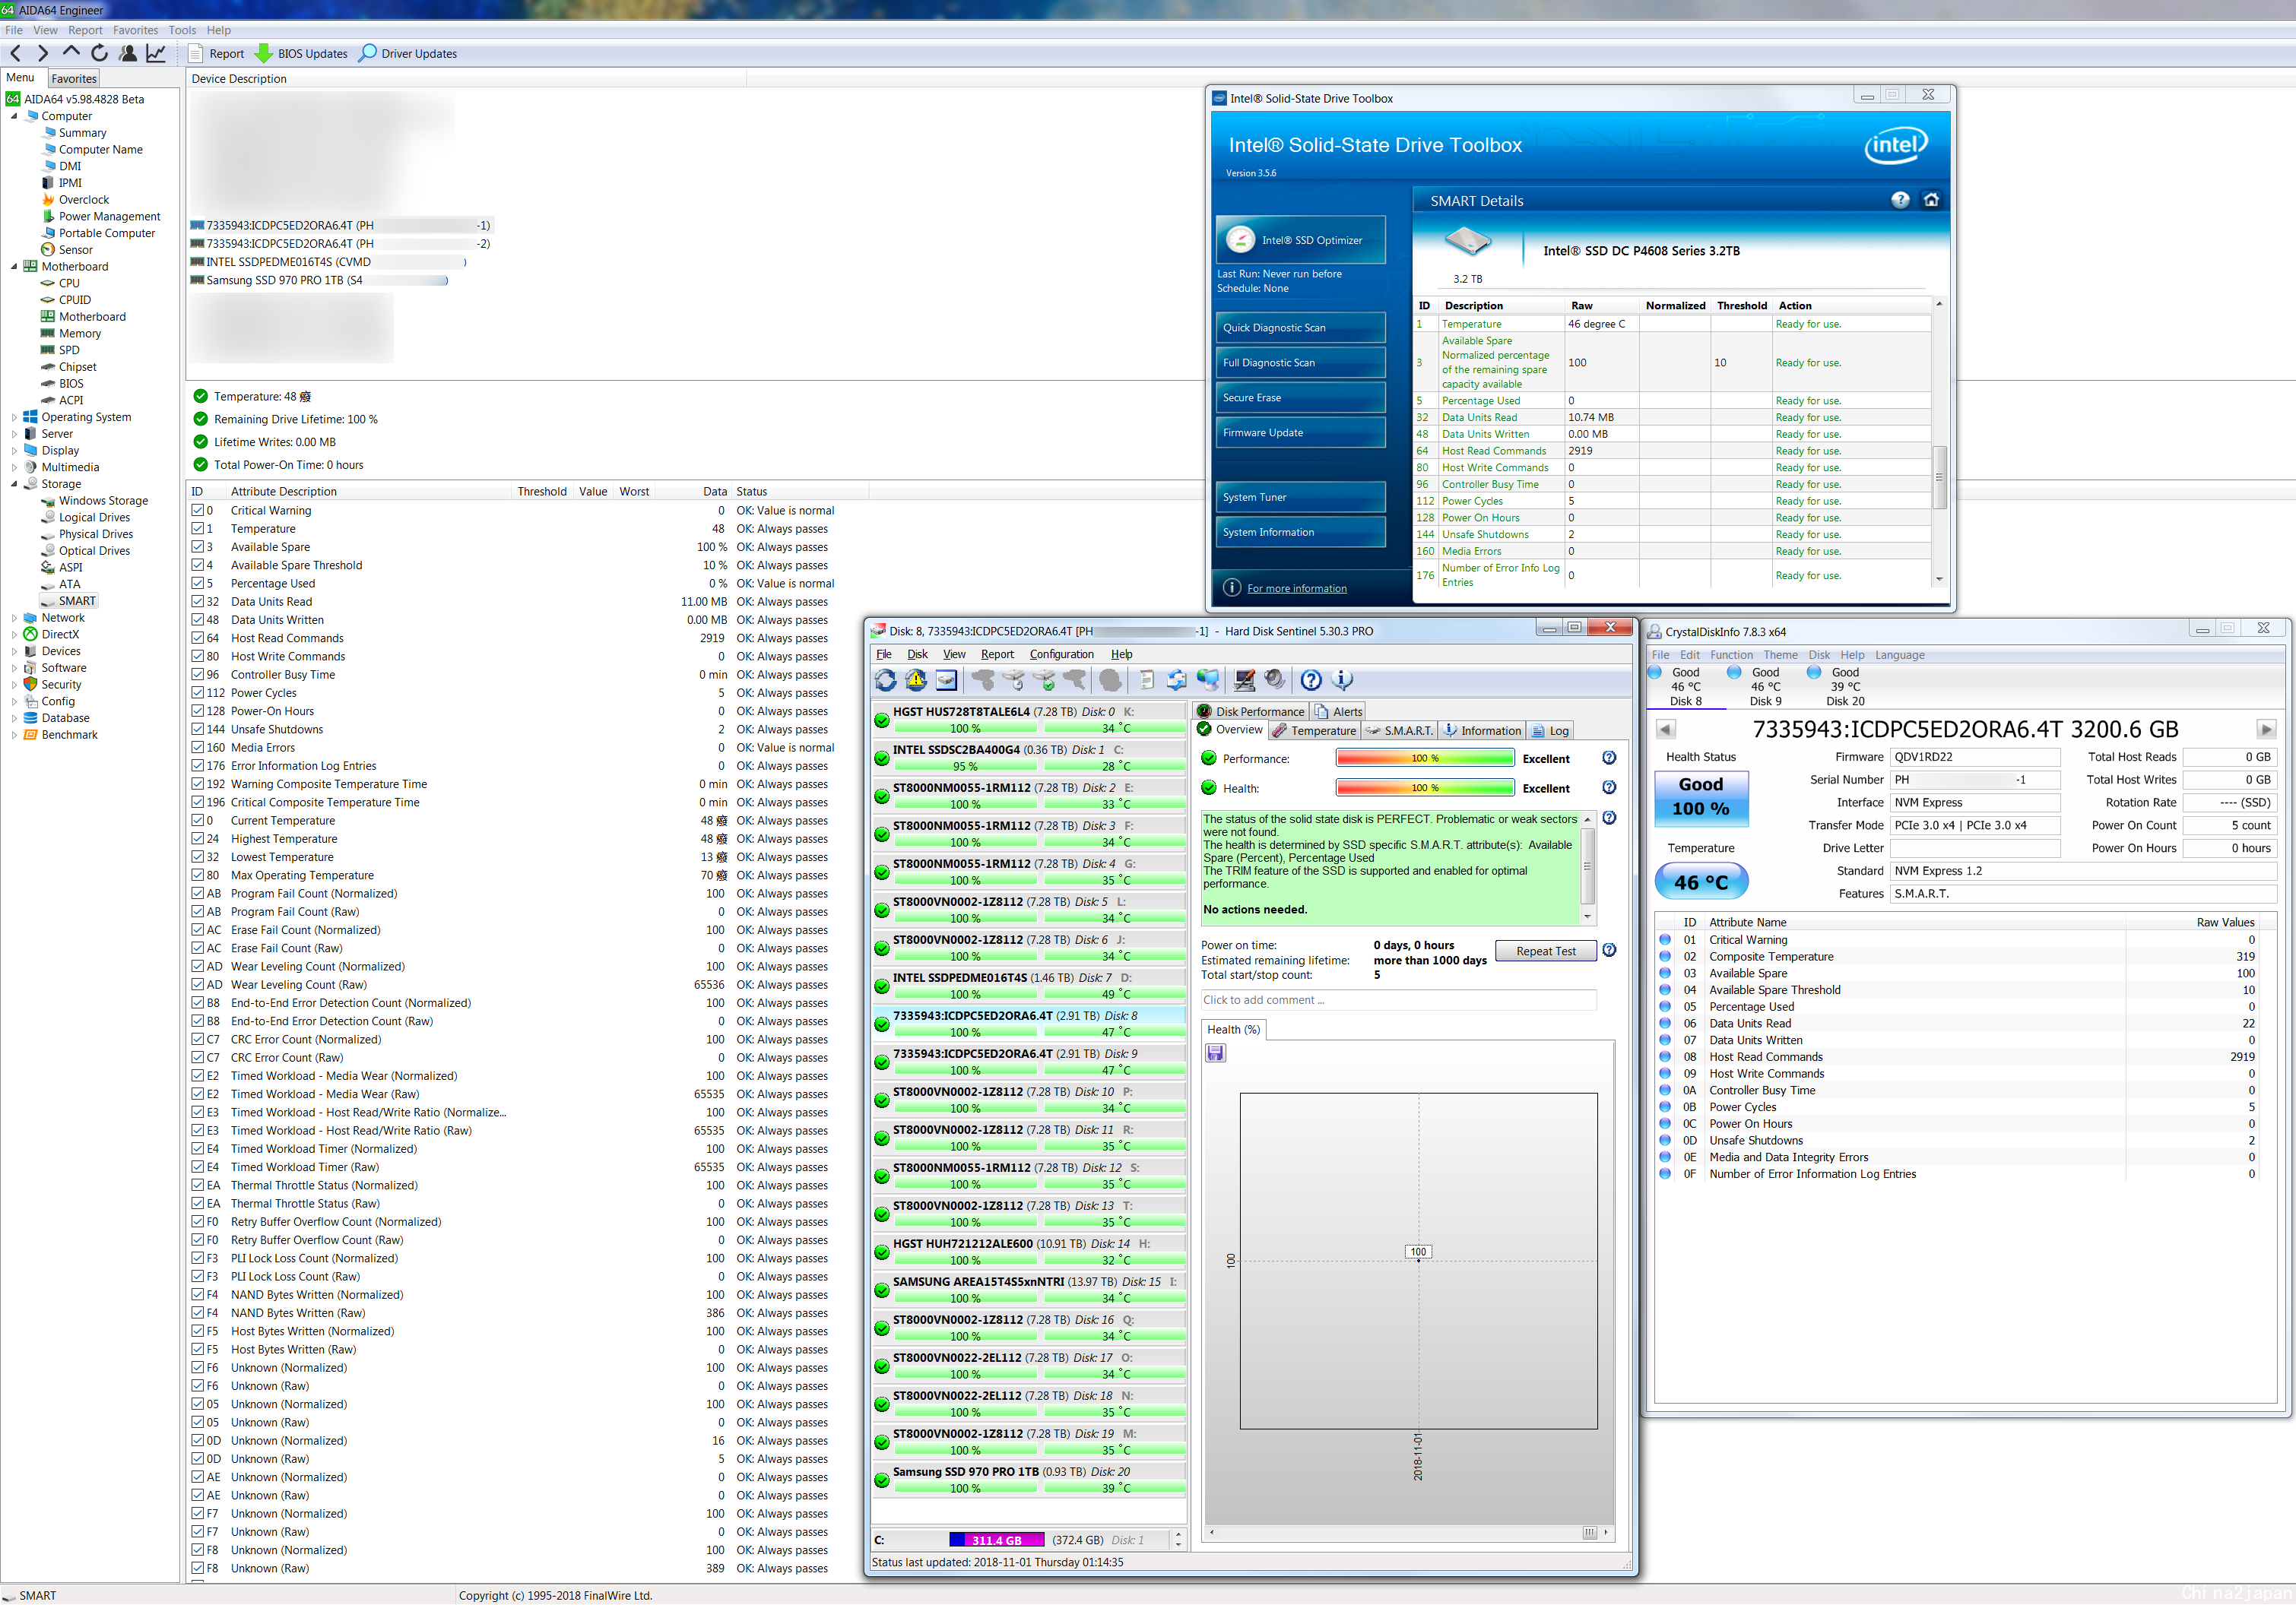The height and width of the screenshot is (1605, 2296).
Task: Select Samsung SSD 970 PRO 1TB disk entry
Action: (1028, 1479)
